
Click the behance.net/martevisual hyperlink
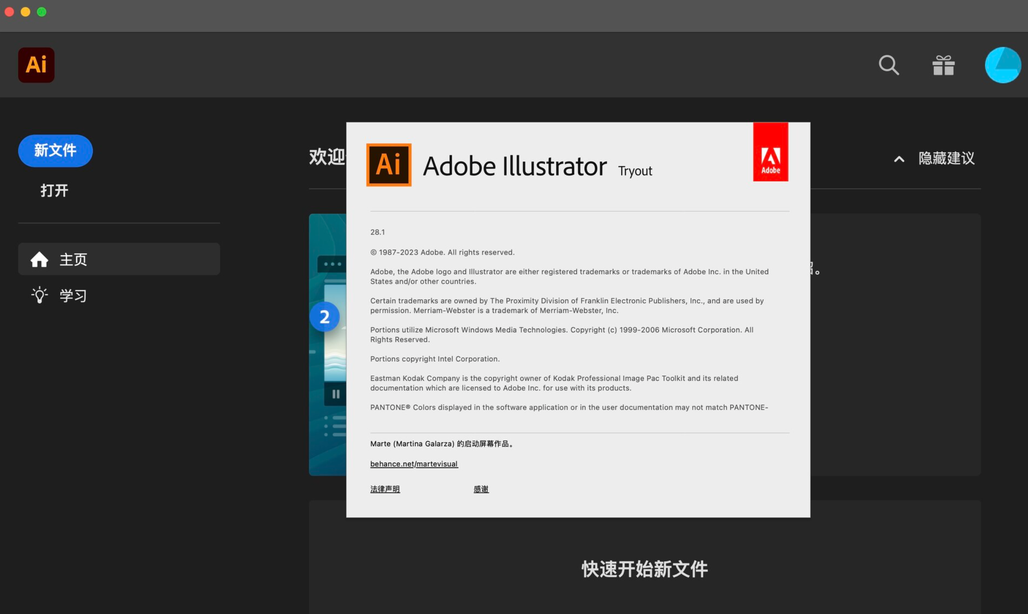[413, 463]
